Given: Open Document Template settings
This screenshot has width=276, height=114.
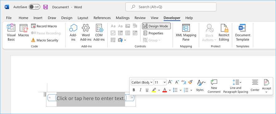Looking at the screenshot, I should 243,32.
